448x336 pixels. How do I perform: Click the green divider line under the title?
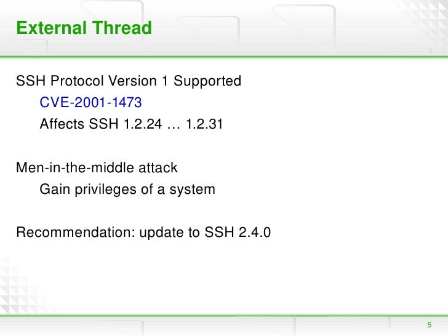(x=224, y=57)
